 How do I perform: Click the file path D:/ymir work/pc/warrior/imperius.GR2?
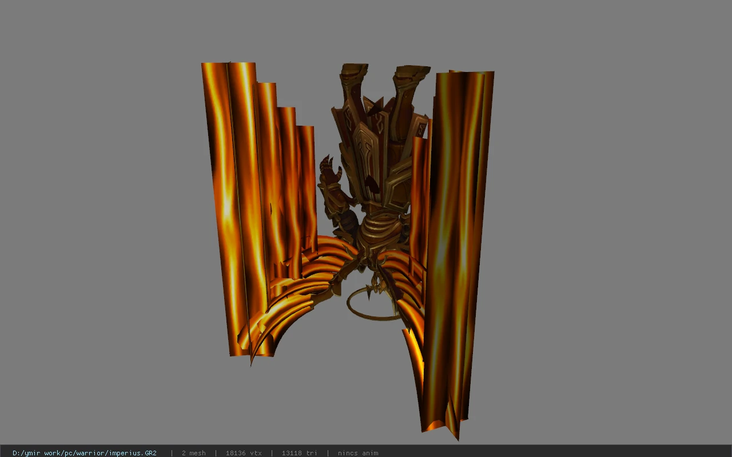pos(85,453)
